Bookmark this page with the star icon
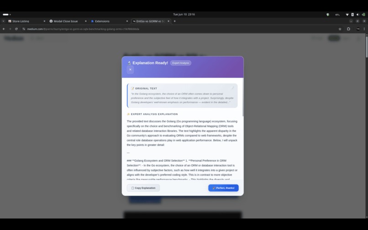This screenshot has width=368, height=230. (340, 29)
